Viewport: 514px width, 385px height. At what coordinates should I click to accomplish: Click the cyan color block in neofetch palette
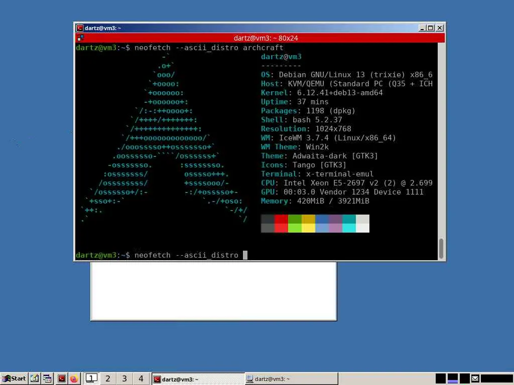(x=349, y=219)
